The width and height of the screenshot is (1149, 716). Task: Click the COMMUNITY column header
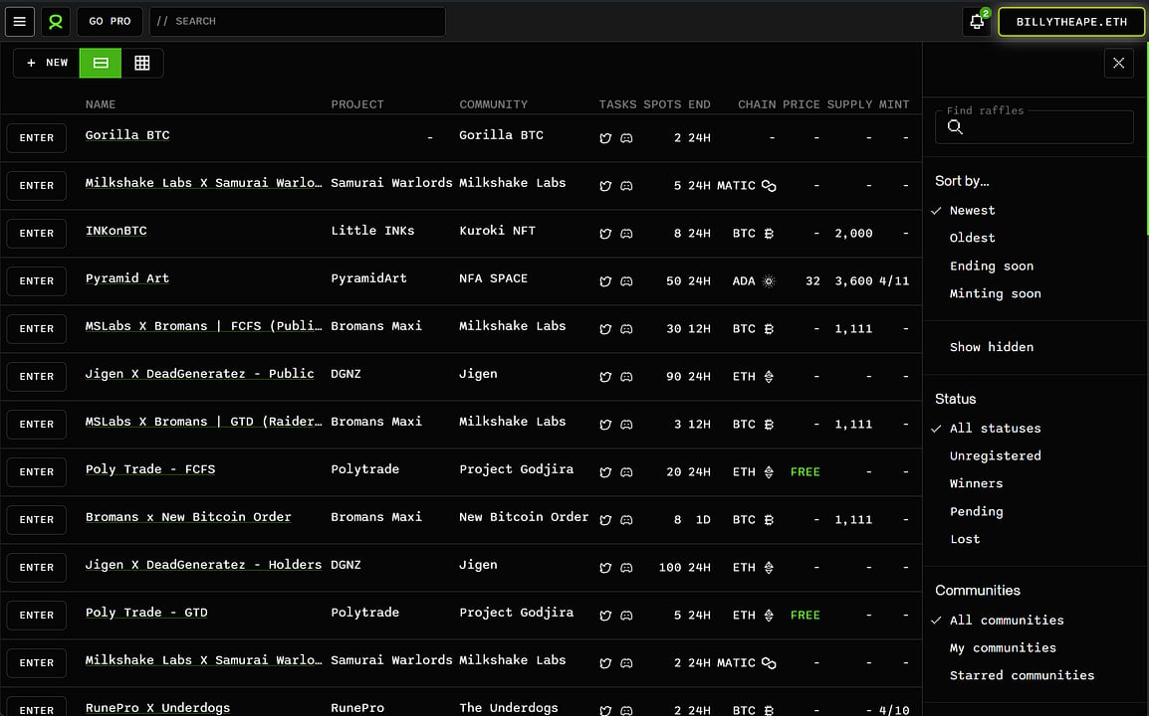click(x=493, y=104)
